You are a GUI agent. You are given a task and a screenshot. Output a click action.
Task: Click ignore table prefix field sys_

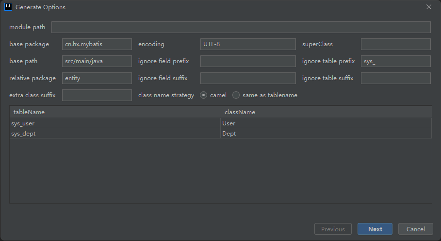[x=396, y=61]
